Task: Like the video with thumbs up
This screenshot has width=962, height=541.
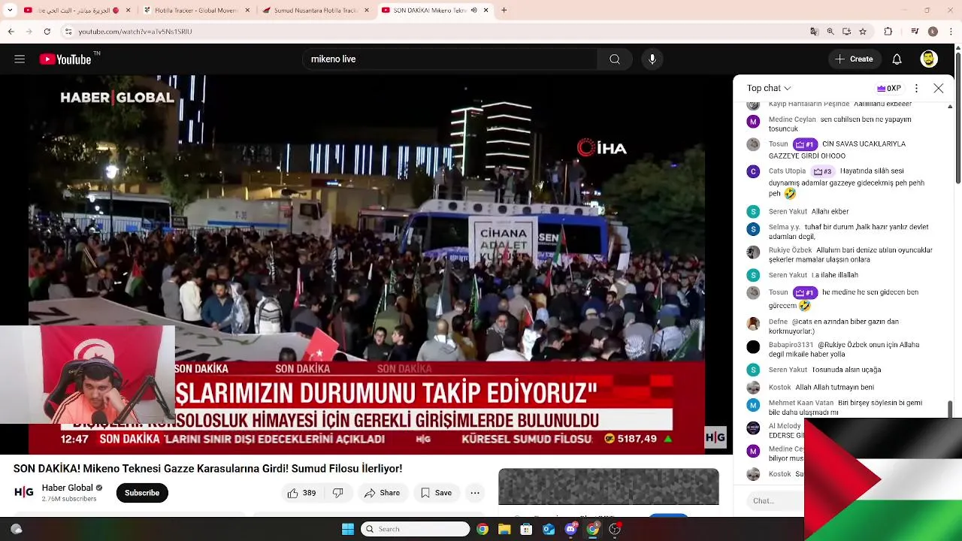Action: 301,493
